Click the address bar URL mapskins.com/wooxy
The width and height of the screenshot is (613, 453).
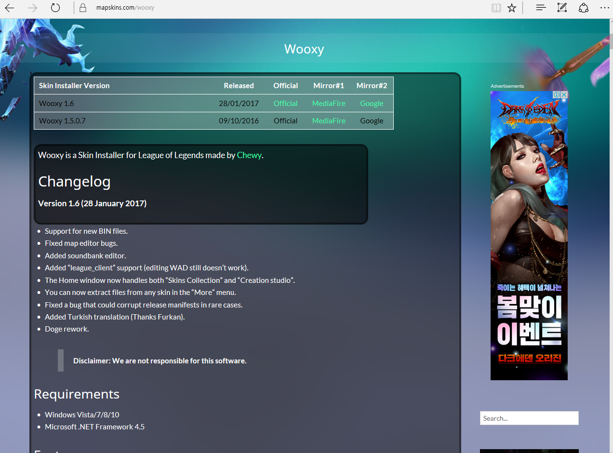click(x=125, y=8)
